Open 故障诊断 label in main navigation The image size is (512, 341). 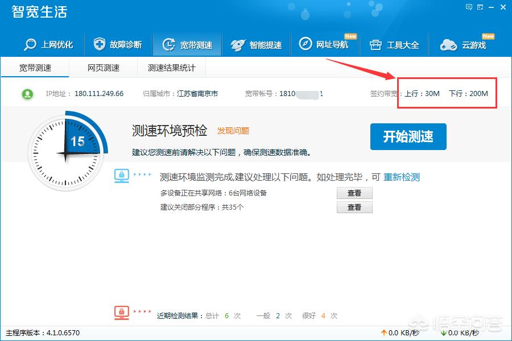point(126,45)
